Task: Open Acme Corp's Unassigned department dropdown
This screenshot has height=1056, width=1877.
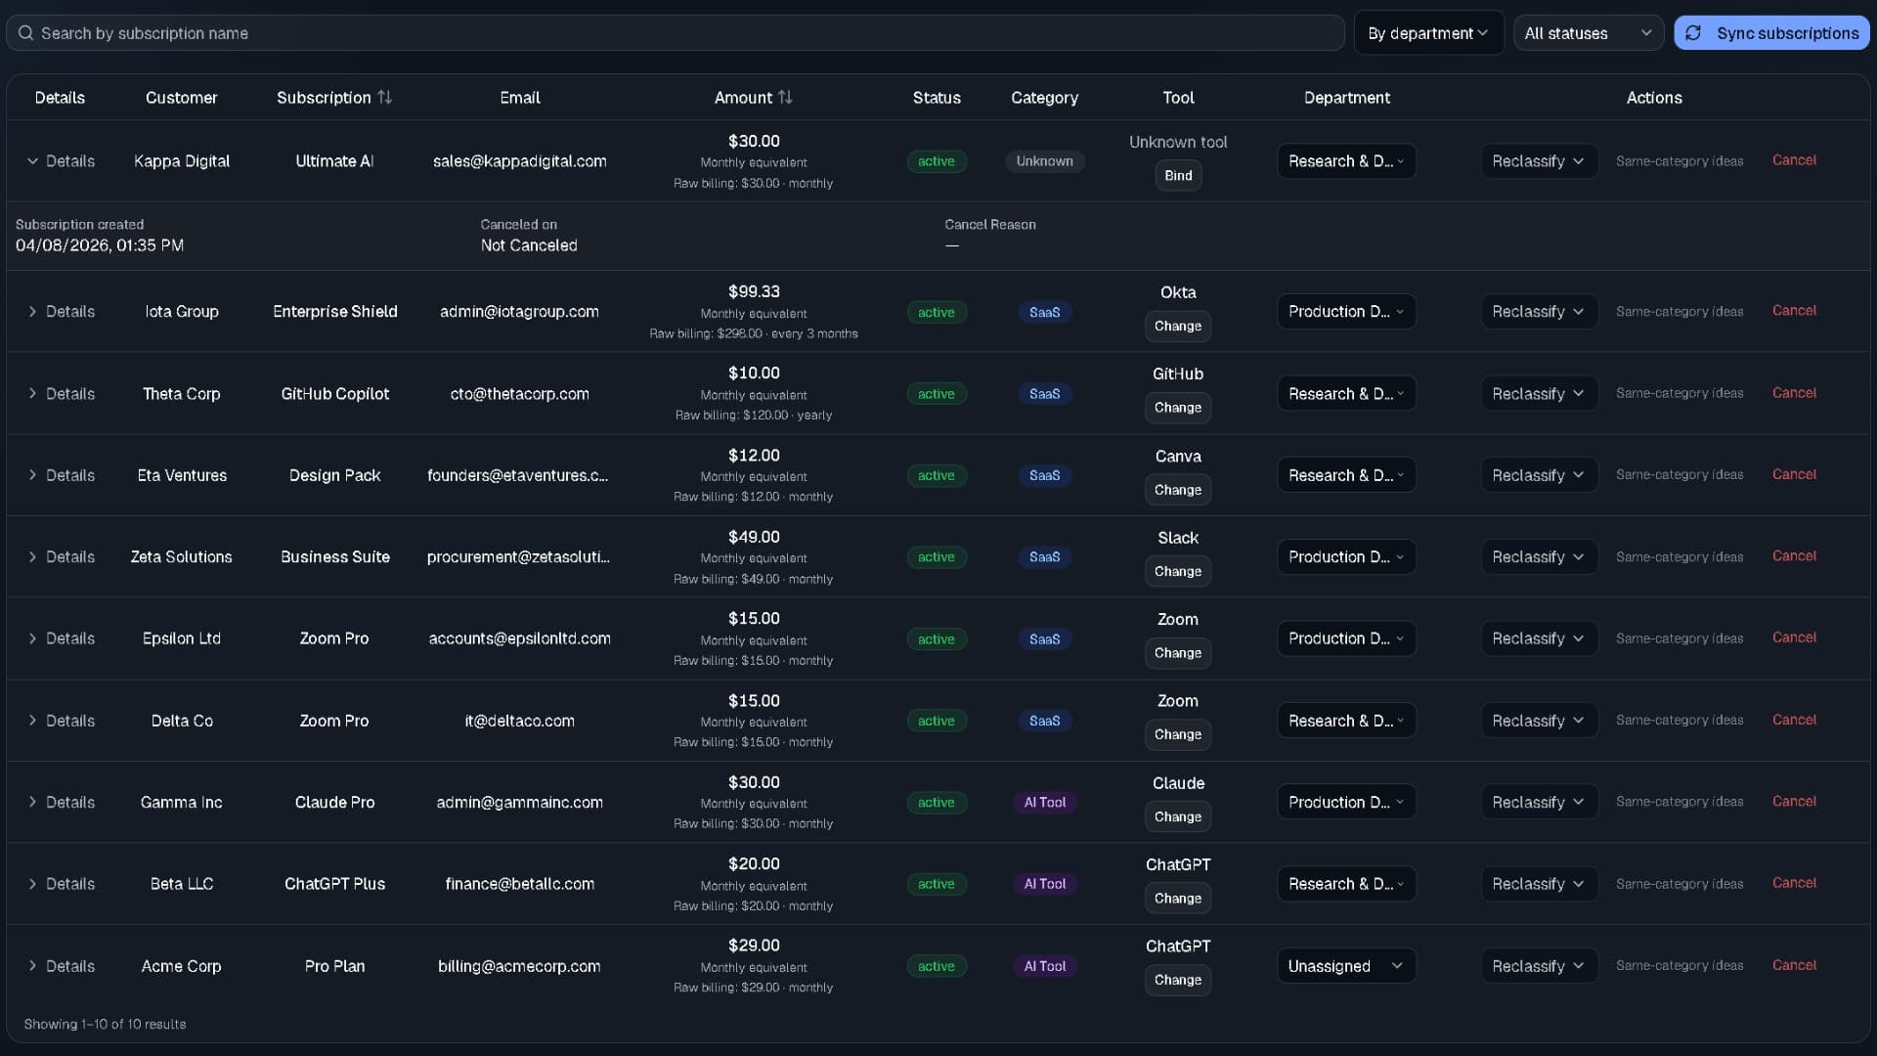Action: (1346, 965)
